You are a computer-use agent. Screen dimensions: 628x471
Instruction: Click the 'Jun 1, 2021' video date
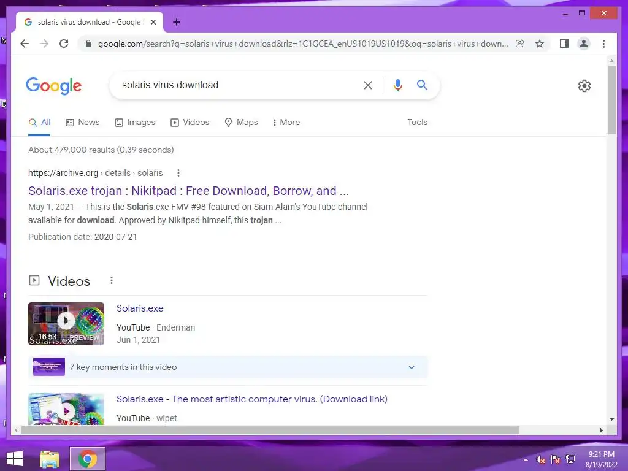click(138, 340)
